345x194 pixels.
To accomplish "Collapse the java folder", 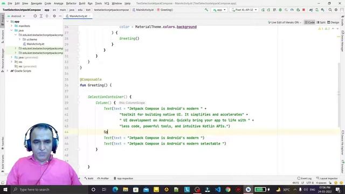I will [x=11, y=30].
